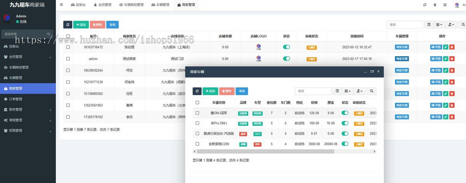Toggle card view in 商家车辆 dialog toolbar
Image resolution: width=466 pixels, height=183 pixels.
(x=337, y=91)
